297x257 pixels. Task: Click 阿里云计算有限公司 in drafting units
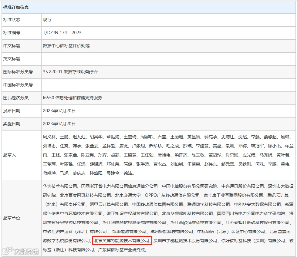coord(109,204)
